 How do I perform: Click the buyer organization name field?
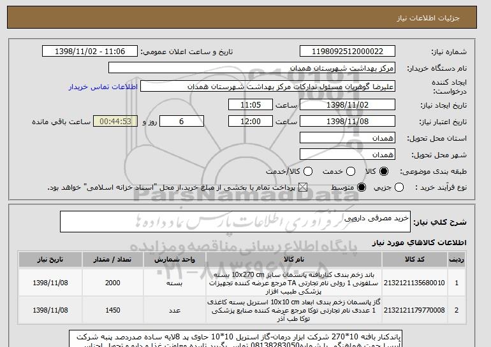[252, 68]
